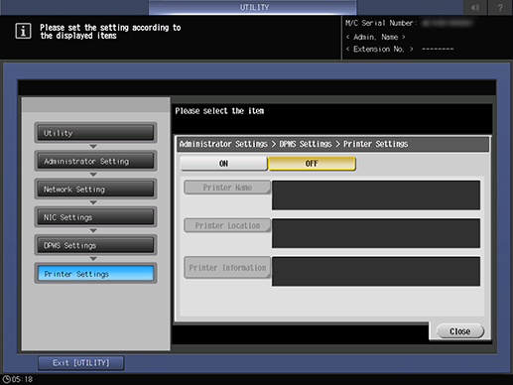This screenshot has width=513, height=385.
Task: Go to the Utility menu level
Action: (95, 133)
